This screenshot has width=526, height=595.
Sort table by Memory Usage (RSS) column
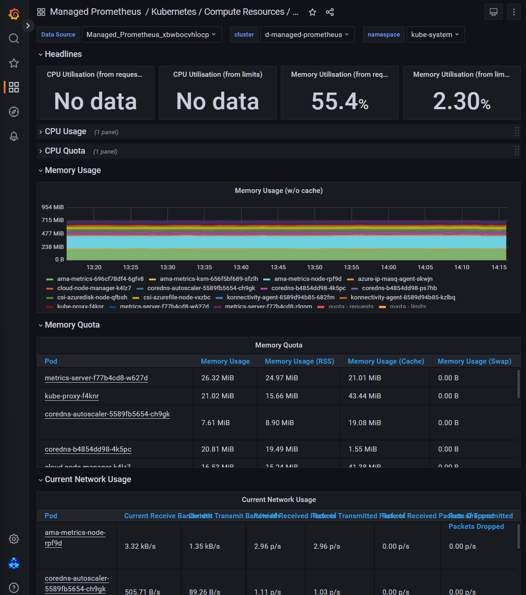click(299, 361)
